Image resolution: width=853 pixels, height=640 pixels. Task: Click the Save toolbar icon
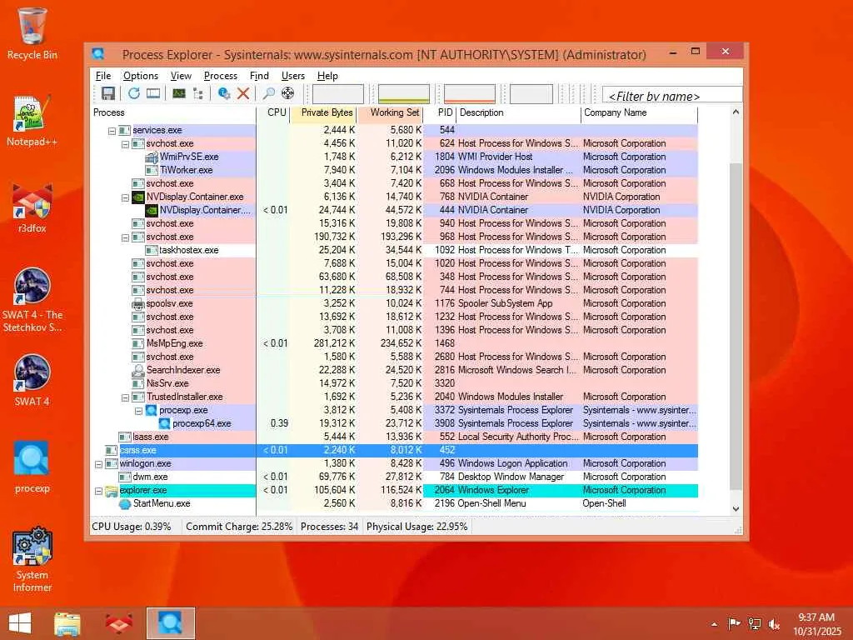(107, 93)
